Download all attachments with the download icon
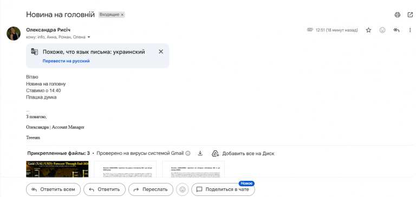The height and width of the screenshot is (197, 416). point(200,153)
